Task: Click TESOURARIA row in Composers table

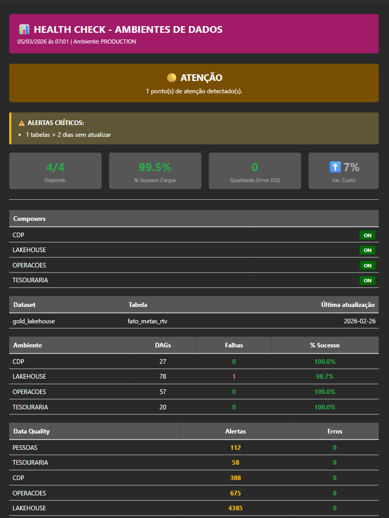Action: 194,280
